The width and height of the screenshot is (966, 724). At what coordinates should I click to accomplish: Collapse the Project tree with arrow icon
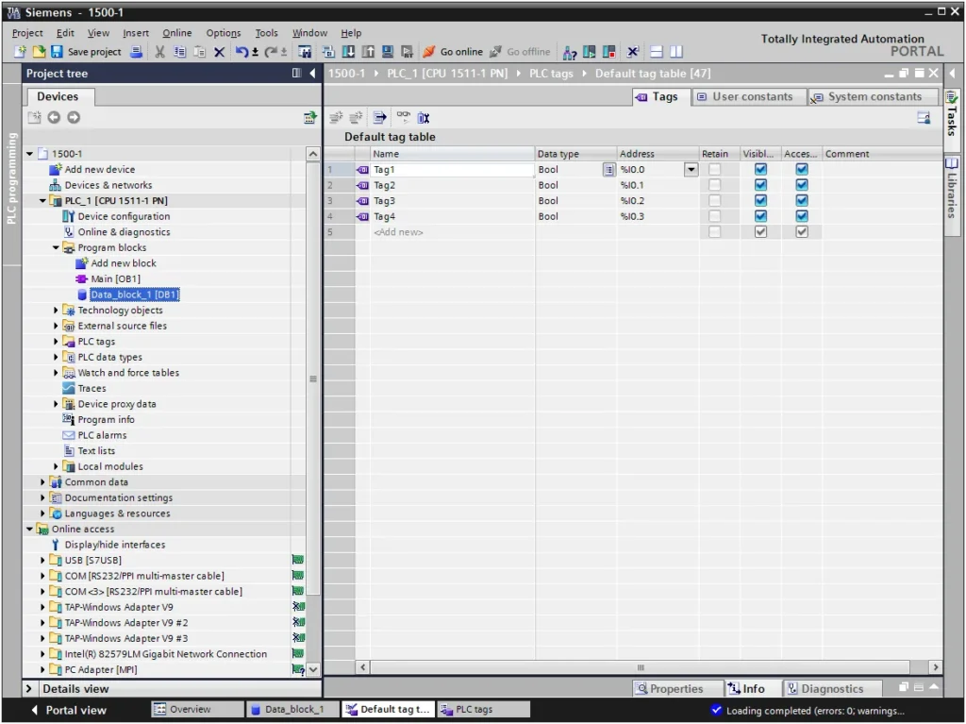[312, 74]
